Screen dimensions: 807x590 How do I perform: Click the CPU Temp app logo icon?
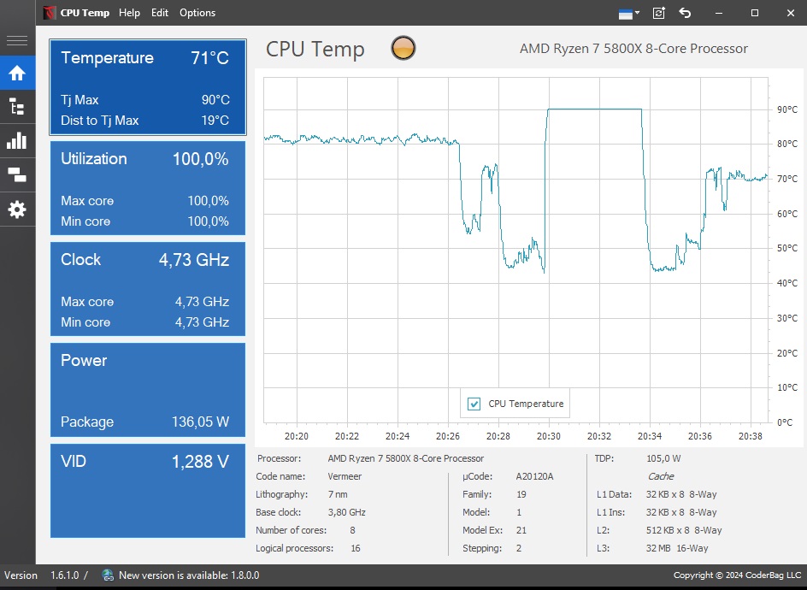click(x=50, y=13)
